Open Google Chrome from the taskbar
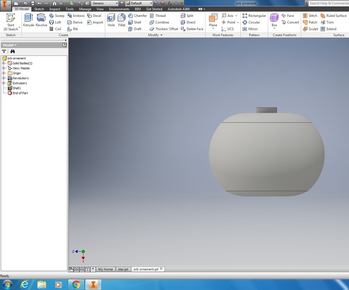Screen dimensions: 349x290 coord(76,284)
